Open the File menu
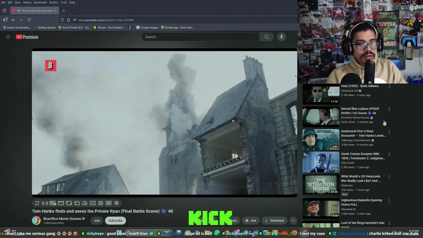The width and height of the screenshot is (423, 238). click(3, 2)
